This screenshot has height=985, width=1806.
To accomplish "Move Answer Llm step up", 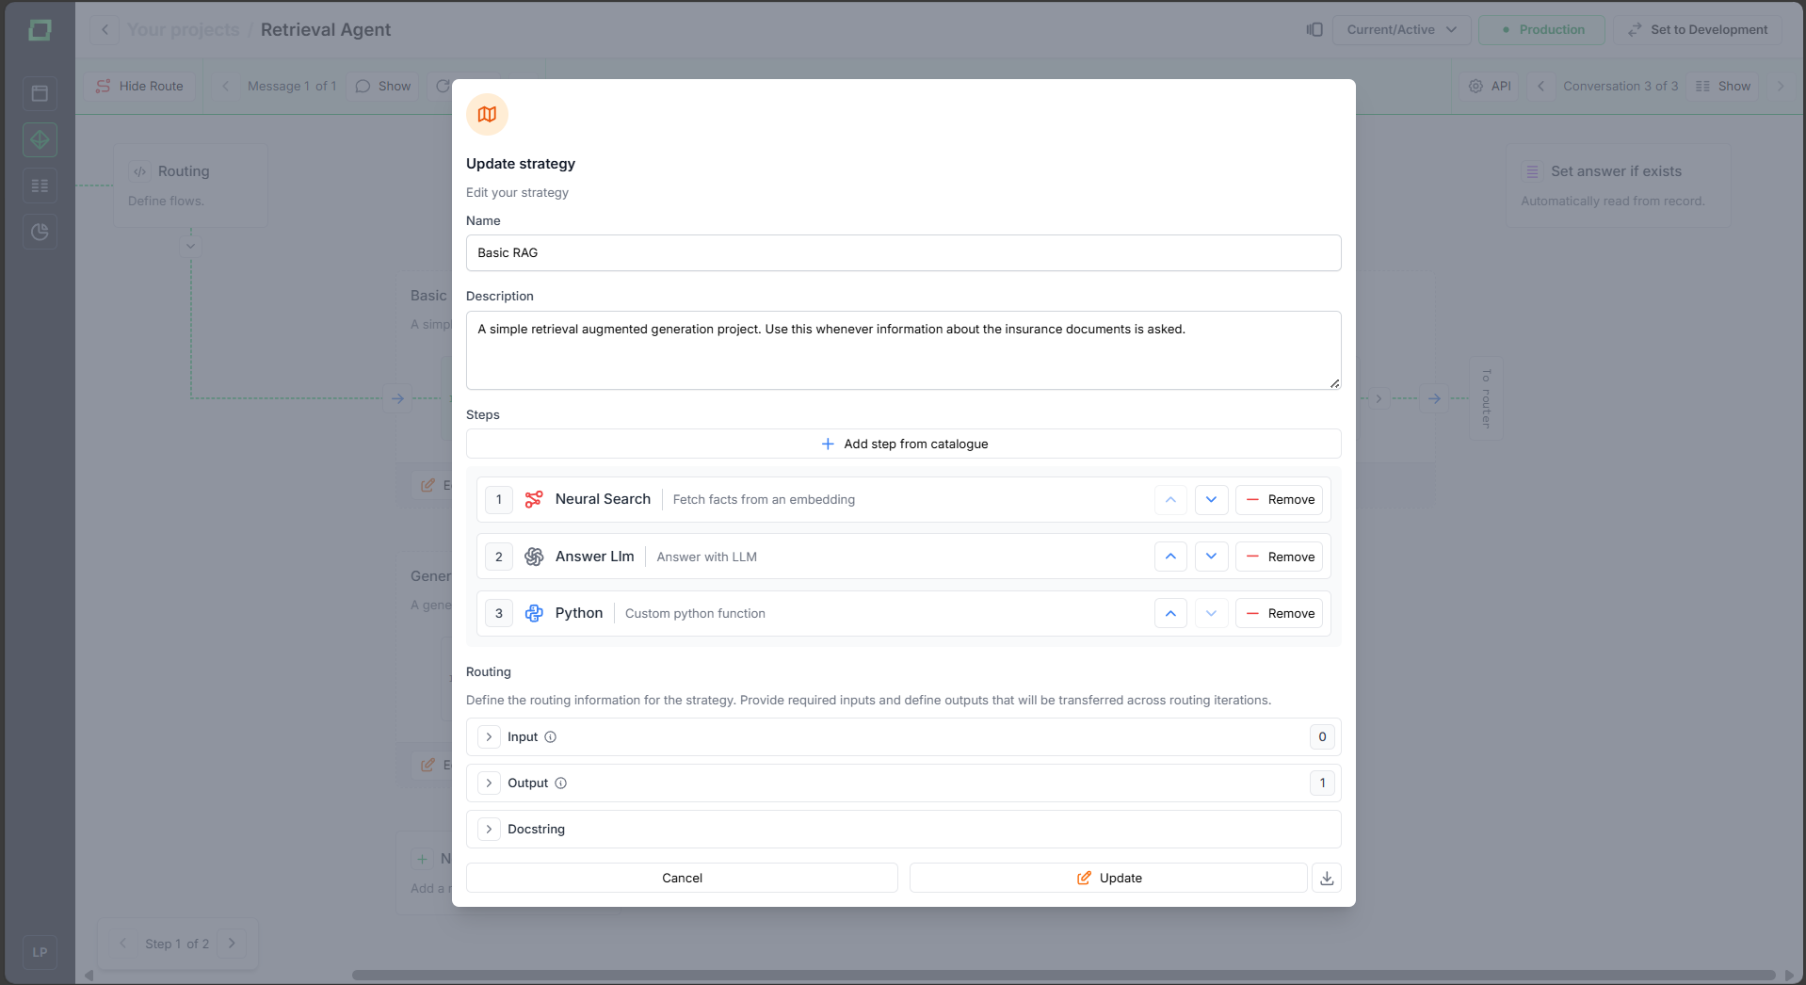I will tap(1170, 557).
